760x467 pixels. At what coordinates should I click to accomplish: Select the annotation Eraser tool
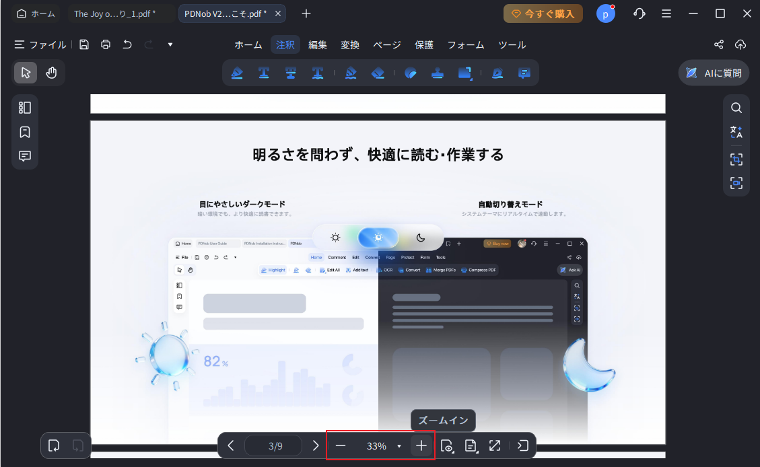click(x=378, y=73)
